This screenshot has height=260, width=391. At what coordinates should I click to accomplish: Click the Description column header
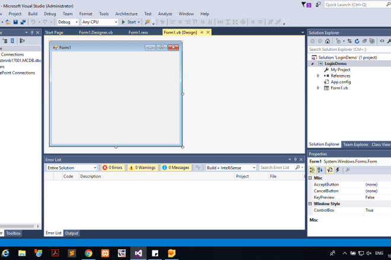[x=157, y=176]
